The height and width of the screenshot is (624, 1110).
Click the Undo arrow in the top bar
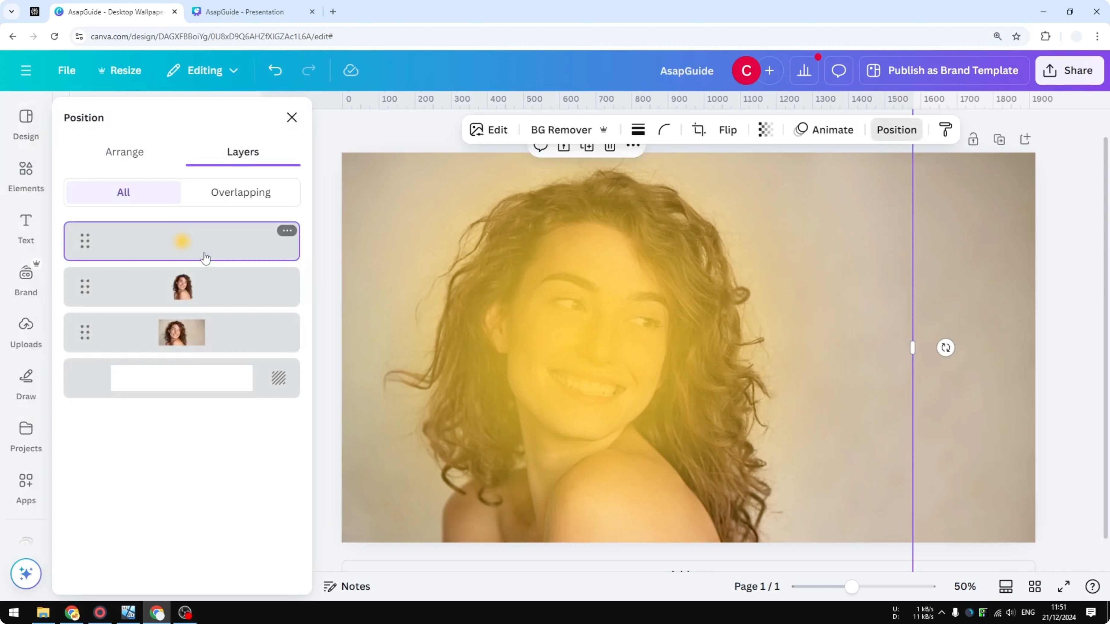click(275, 70)
